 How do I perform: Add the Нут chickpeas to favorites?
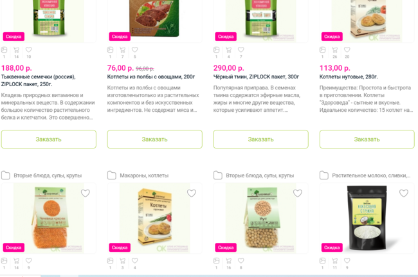(298, 193)
